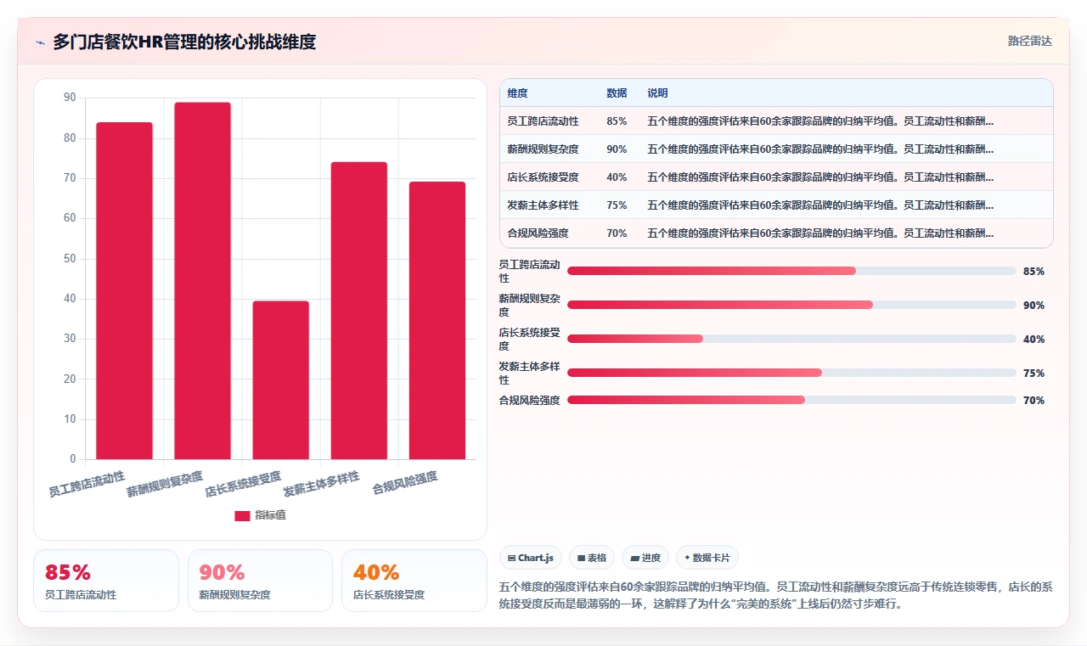Click the 90% 薪酬规则复杂度 stat card
The image size is (1087, 646).
[260, 581]
